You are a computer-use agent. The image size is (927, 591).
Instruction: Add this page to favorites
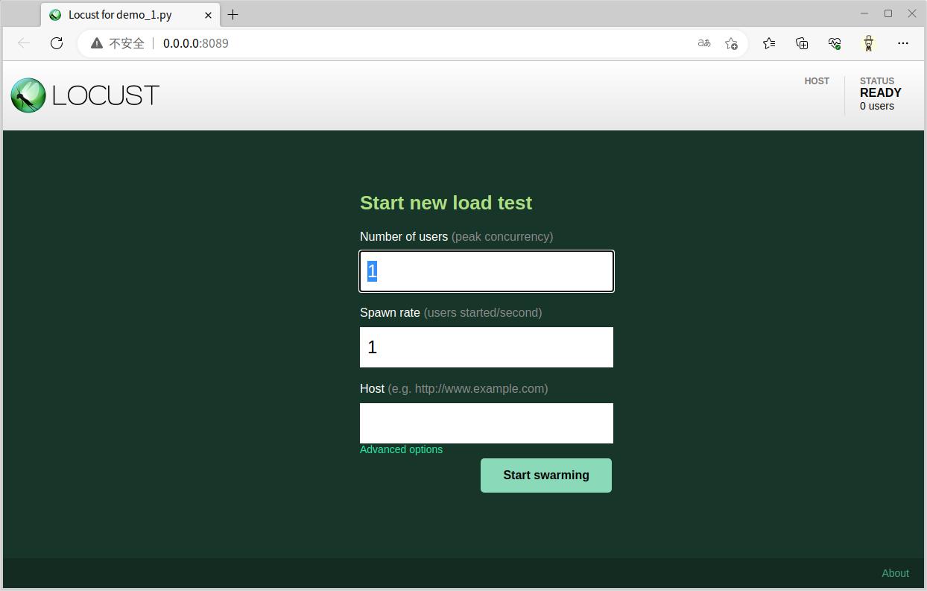[x=731, y=43]
